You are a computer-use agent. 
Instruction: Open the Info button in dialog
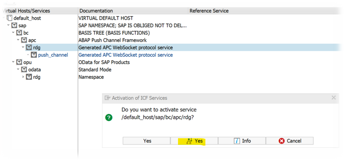pyautogui.click(x=242, y=141)
